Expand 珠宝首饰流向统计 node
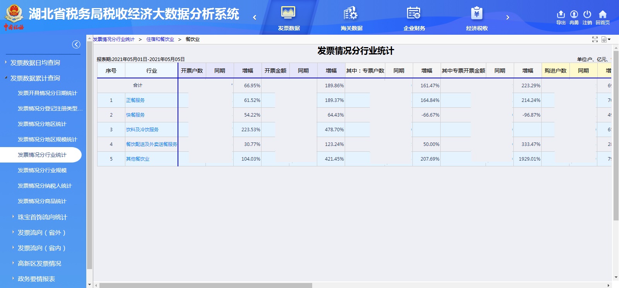 (13, 217)
